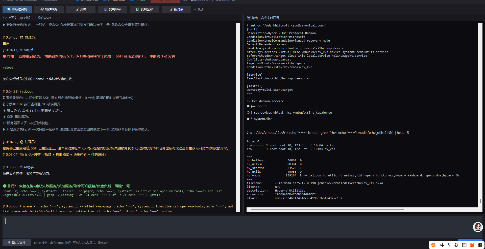Click the chevron before ls -l /dev/vmbus/ command

(248, 133)
